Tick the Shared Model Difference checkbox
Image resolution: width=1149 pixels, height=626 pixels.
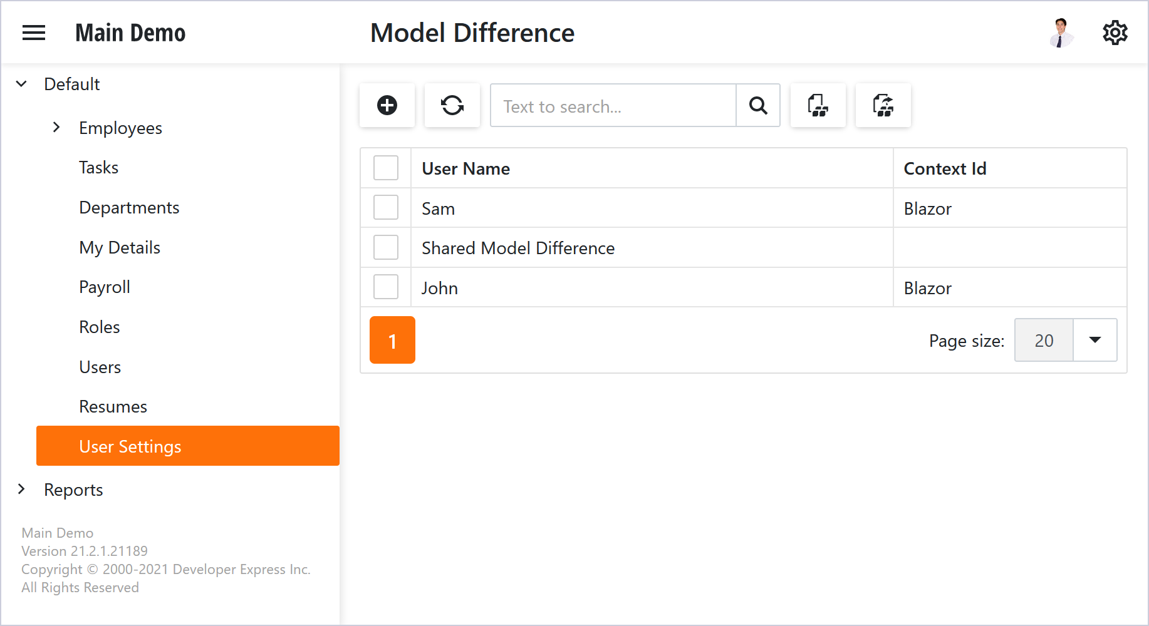(x=386, y=247)
